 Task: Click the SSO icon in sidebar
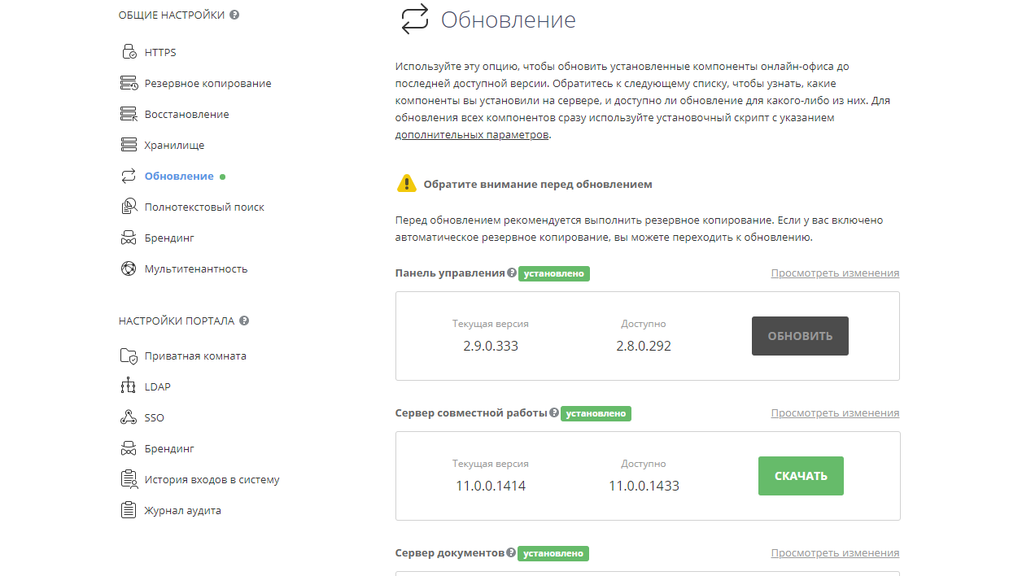point(128,417)
